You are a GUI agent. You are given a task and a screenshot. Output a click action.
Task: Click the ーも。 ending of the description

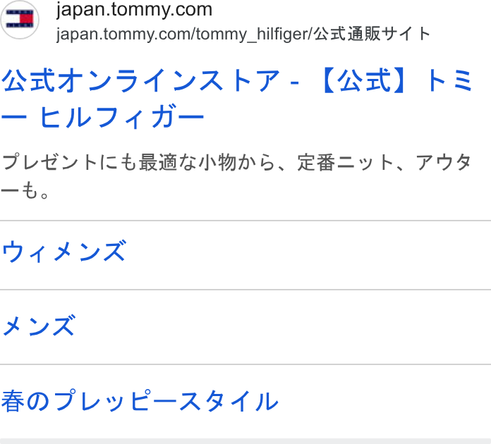(25, 190)
